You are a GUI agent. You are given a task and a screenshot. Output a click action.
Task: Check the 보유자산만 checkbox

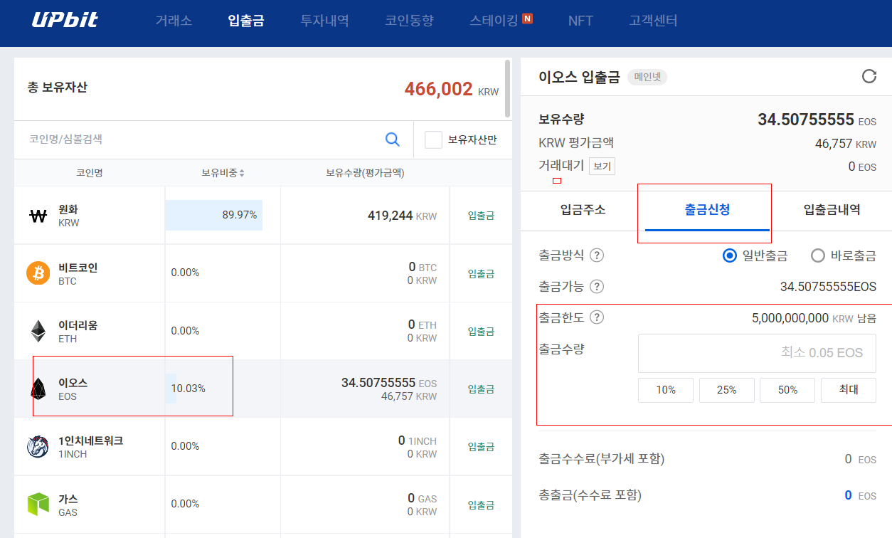tap(433, 139)
